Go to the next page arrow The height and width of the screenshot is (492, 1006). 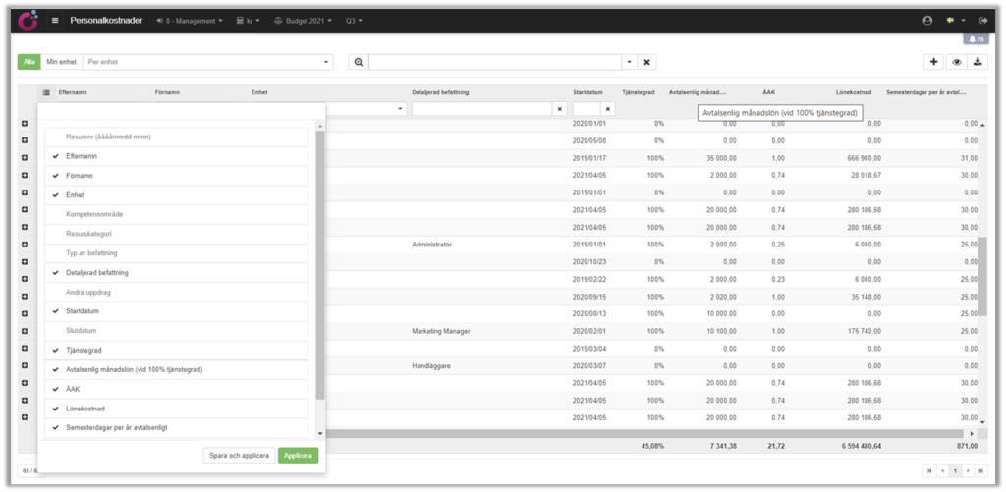[x=968, y=470]
